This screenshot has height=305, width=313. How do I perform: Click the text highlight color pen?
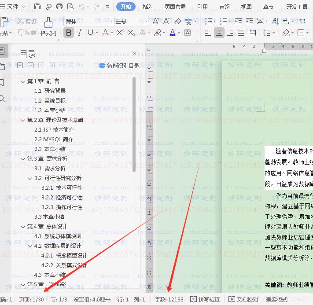[158, 33]
